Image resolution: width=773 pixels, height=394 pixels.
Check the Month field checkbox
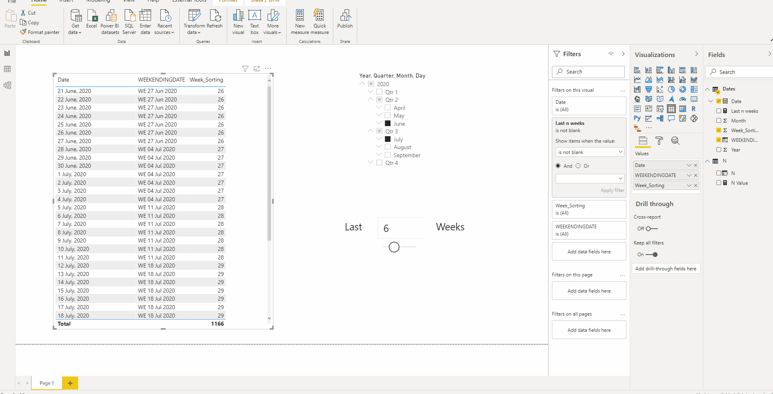pyautogui.click(x=719, y=120)
